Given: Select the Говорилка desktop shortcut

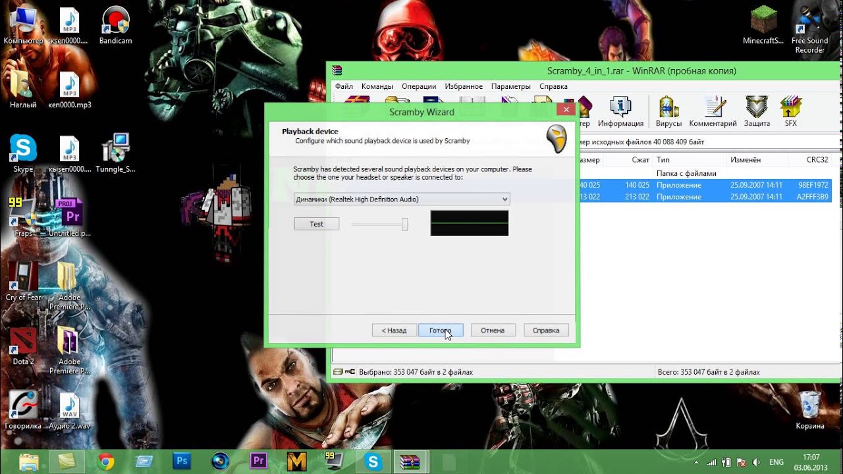Looking at the screenshot, I should 23,411.
